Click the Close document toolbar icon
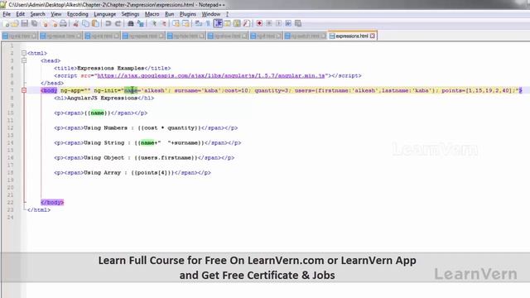This screenshot has width=530, height=298. 45,23
